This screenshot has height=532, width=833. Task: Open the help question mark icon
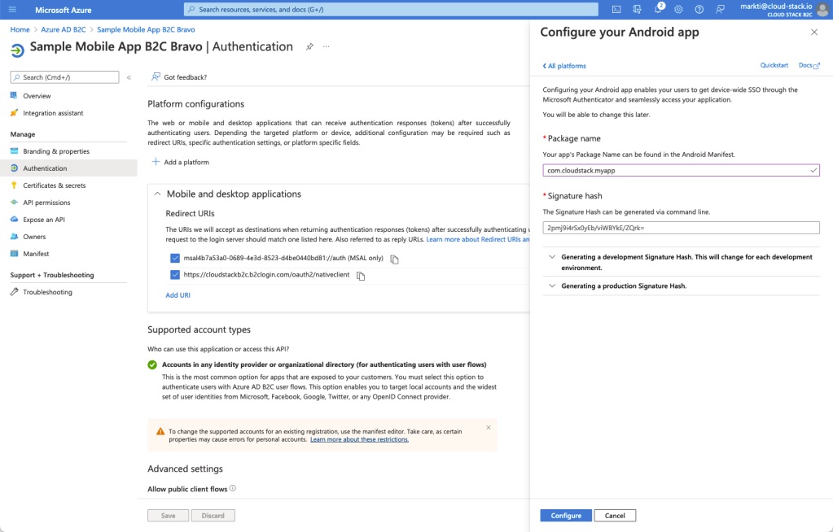[x=699, y=10]
